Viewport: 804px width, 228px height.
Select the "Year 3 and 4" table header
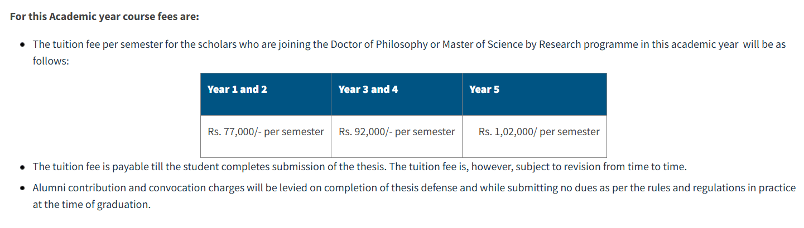tap(368, 89)
